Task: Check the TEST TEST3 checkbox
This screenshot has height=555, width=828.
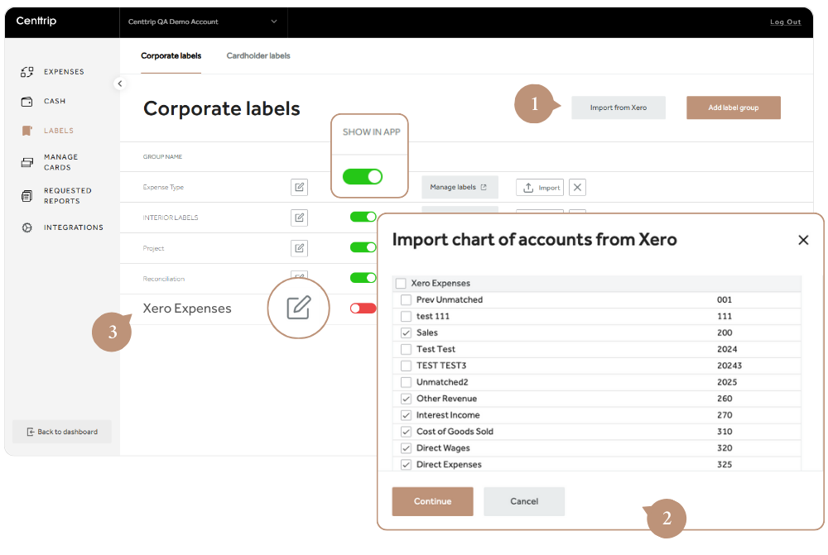Action: (406, 366)
